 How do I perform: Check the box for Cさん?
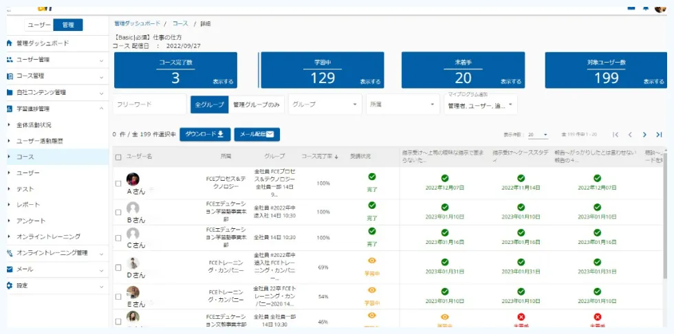(x=118, y=238)
